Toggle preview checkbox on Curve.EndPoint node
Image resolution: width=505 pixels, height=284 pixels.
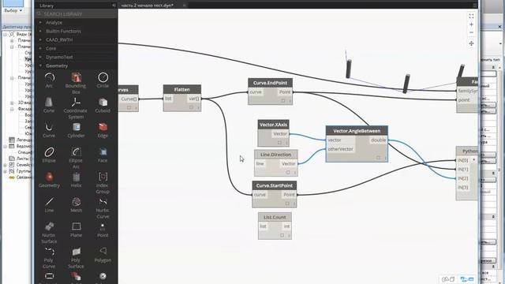coord(282,101)
